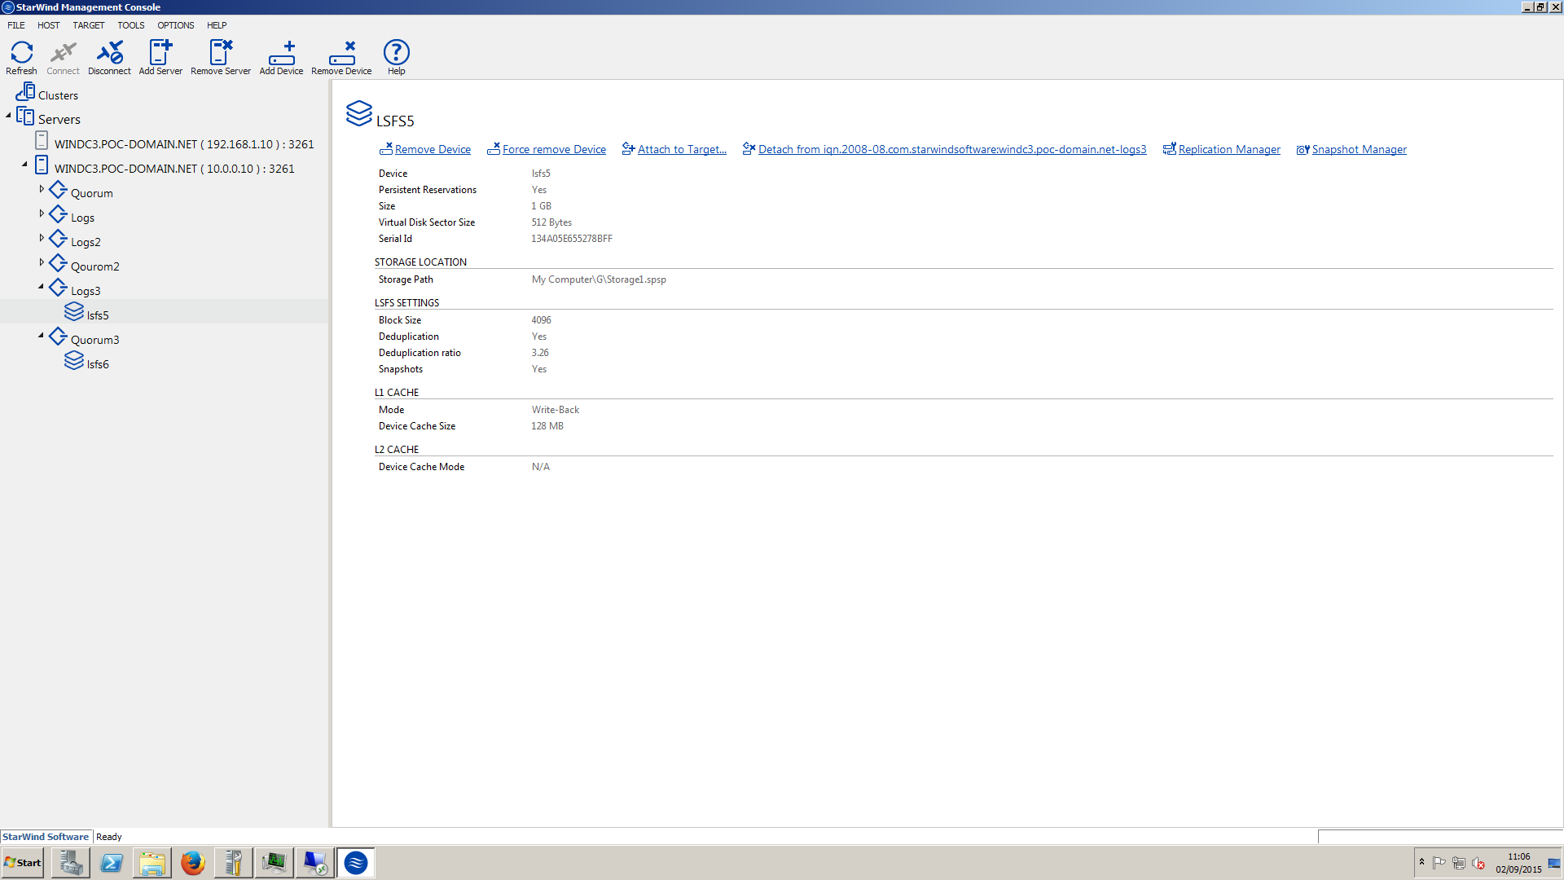1564x880 pixels.
Task: Show hidden system tray icons
Action: pos(1421,863)
